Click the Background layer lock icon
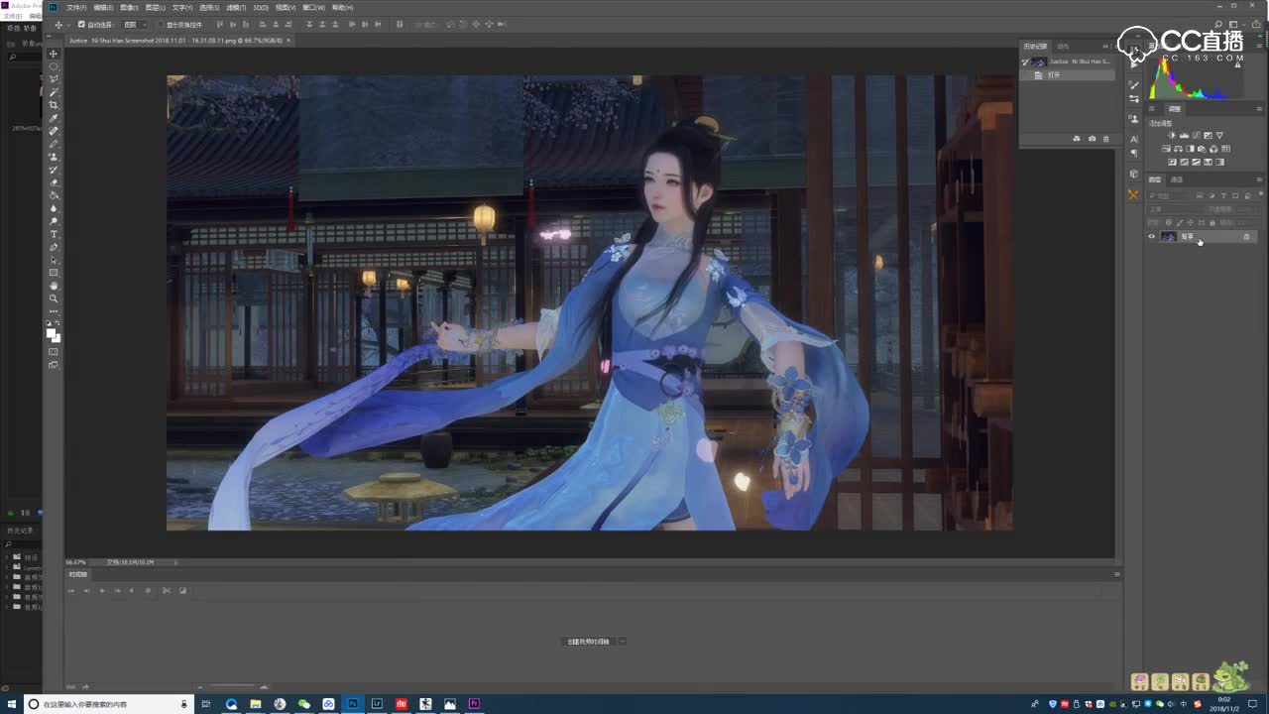 [x=1246, y=236]
